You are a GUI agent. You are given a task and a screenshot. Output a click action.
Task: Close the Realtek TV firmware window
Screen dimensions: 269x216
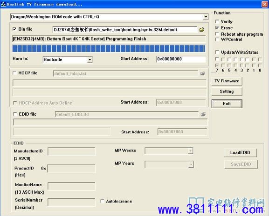pyautogui.click(x=264, y=4)
